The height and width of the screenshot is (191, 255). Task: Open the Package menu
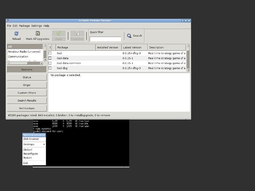(24, 25)
